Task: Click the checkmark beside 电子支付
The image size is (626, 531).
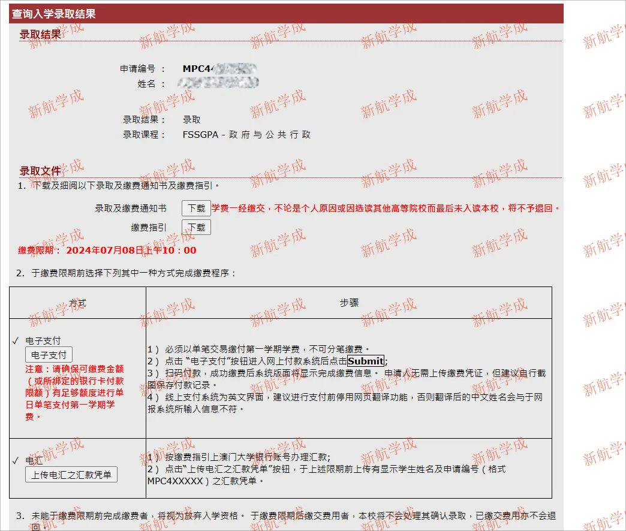Action: pyautogui.click(x=16, y=341)
